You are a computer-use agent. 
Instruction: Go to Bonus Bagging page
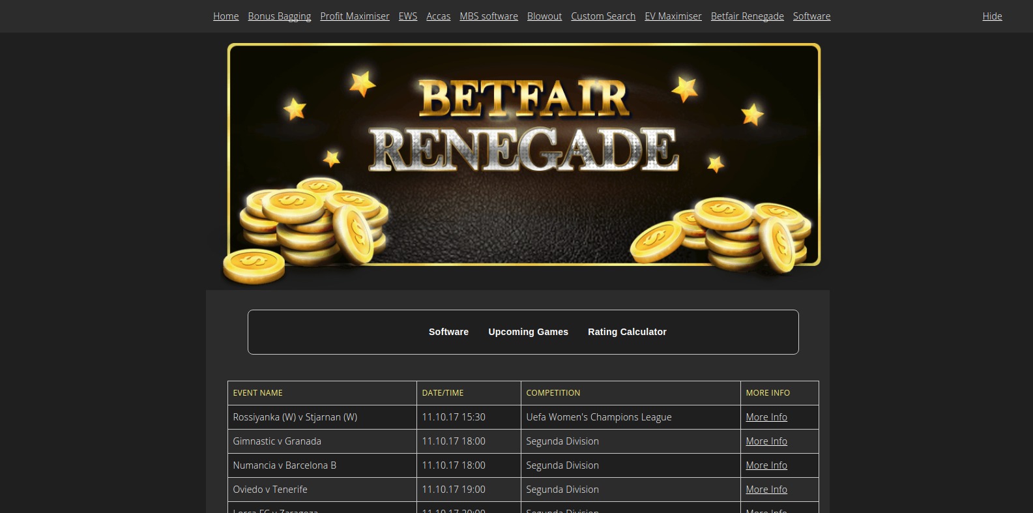[x=279, y=16]
